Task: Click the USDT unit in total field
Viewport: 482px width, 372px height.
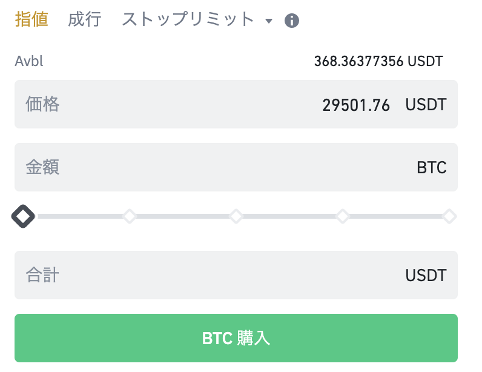Action: point(426,276)
